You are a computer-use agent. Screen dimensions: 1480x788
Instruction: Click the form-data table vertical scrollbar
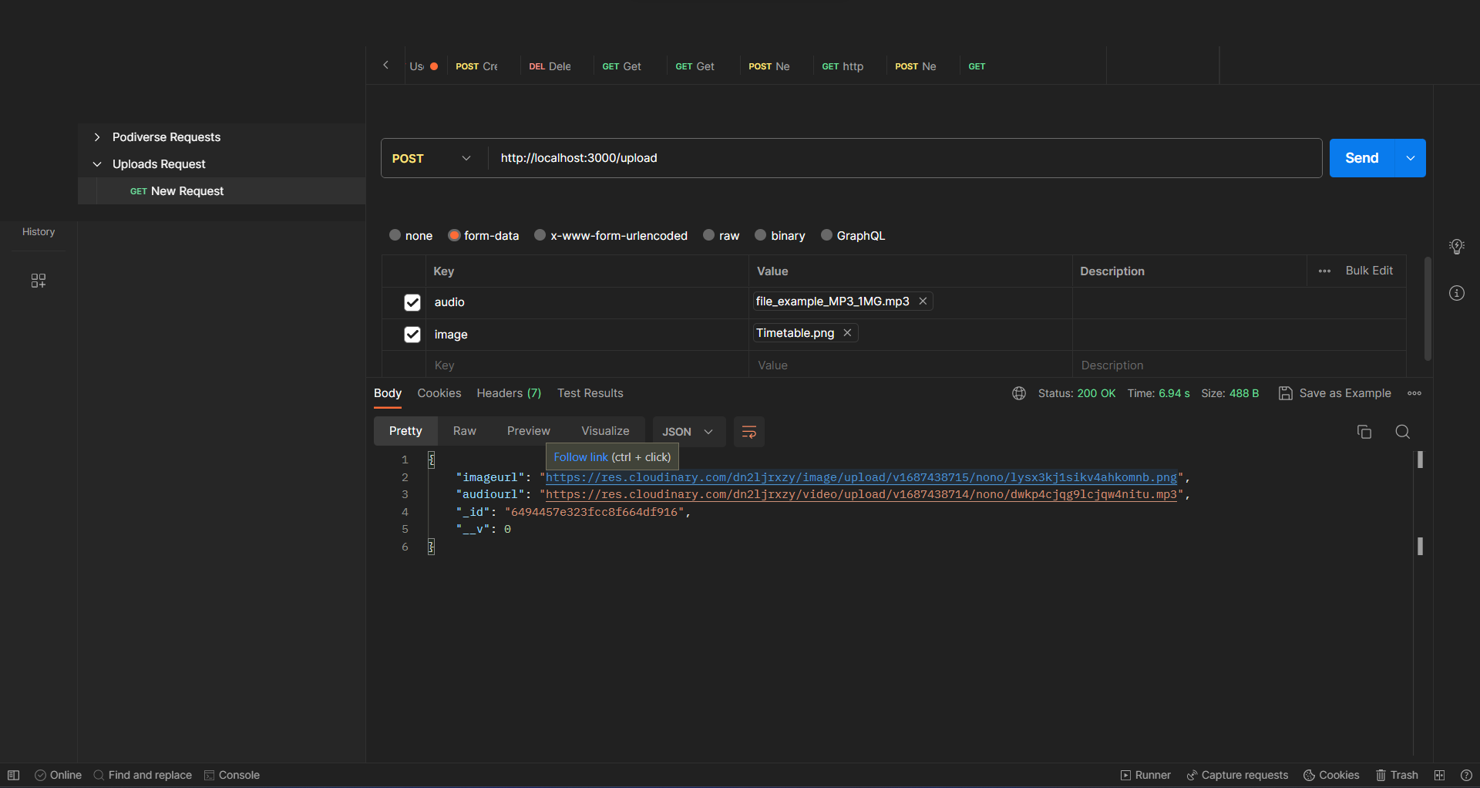1428,308
